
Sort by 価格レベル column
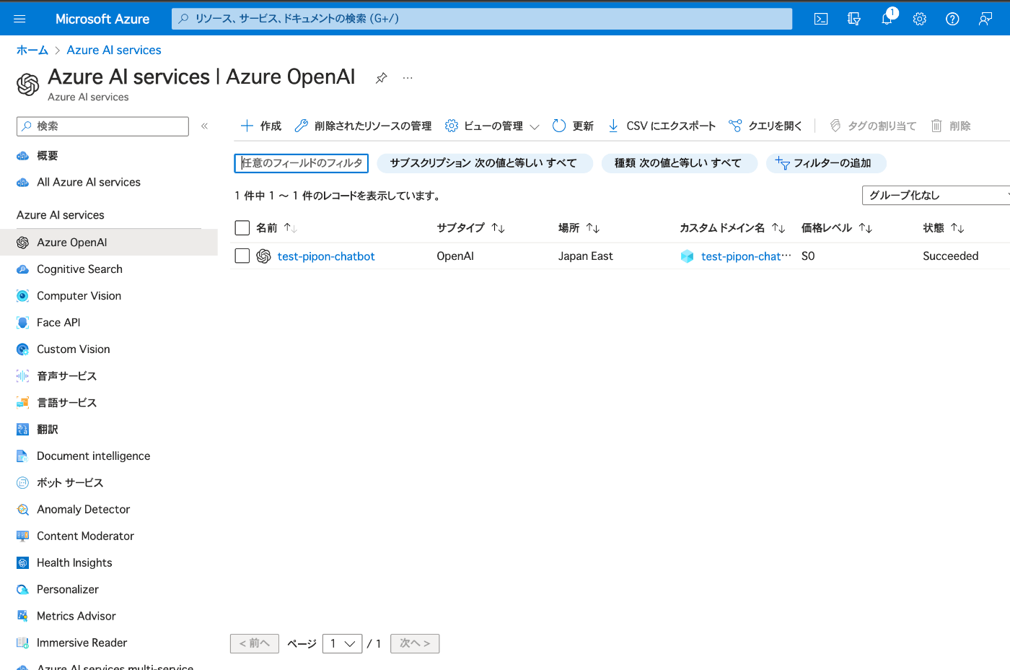(837, 228)
